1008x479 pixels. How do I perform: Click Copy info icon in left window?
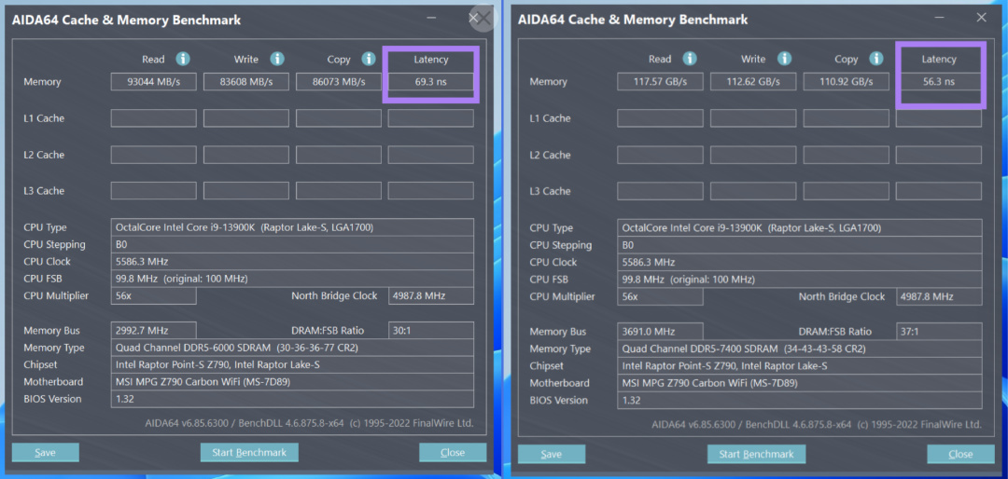point(369,59)
